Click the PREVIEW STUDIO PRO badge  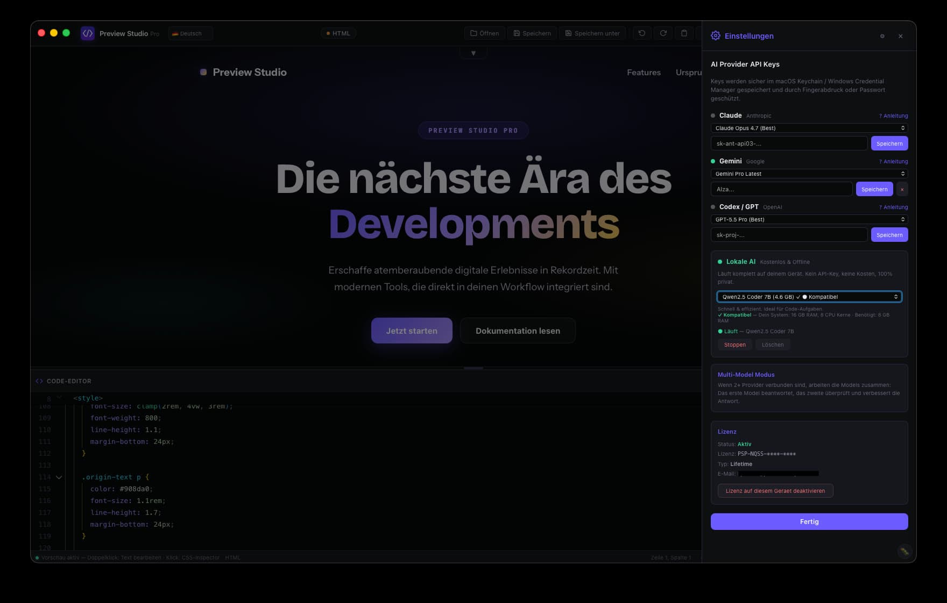tap(473, 131)
